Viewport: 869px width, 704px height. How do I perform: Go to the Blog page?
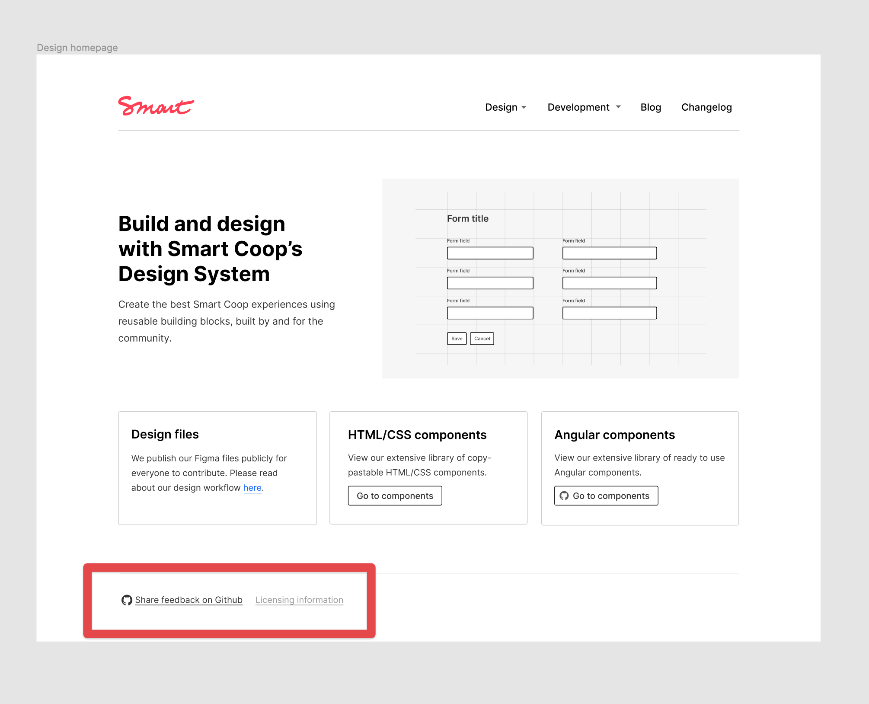pos(651,107)
